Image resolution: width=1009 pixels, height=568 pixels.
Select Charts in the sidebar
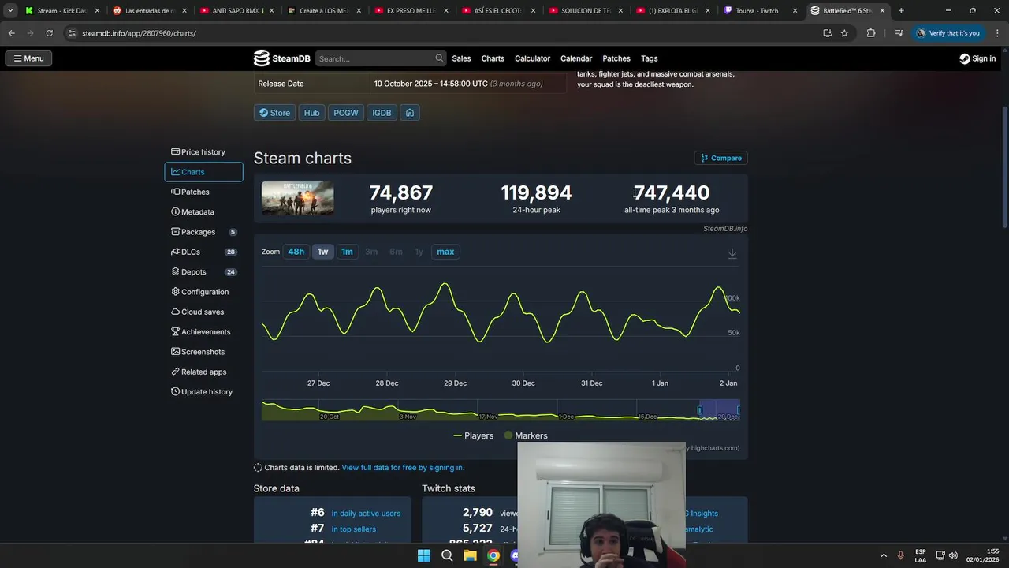pos(203,172)
